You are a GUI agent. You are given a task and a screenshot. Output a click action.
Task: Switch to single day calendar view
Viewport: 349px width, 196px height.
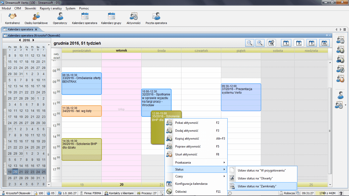click(286, 43)
